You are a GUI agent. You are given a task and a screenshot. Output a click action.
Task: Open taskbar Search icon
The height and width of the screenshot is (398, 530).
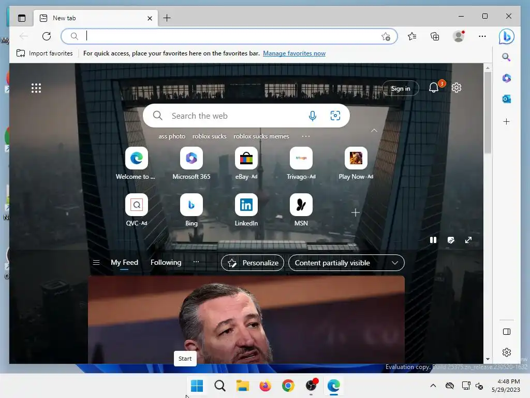[x=219, y=386]
